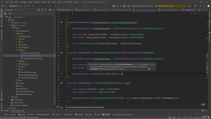Screen dimensions: 211x119
Task: Expand all items in Solution tree
Action: tap(42, 10)
